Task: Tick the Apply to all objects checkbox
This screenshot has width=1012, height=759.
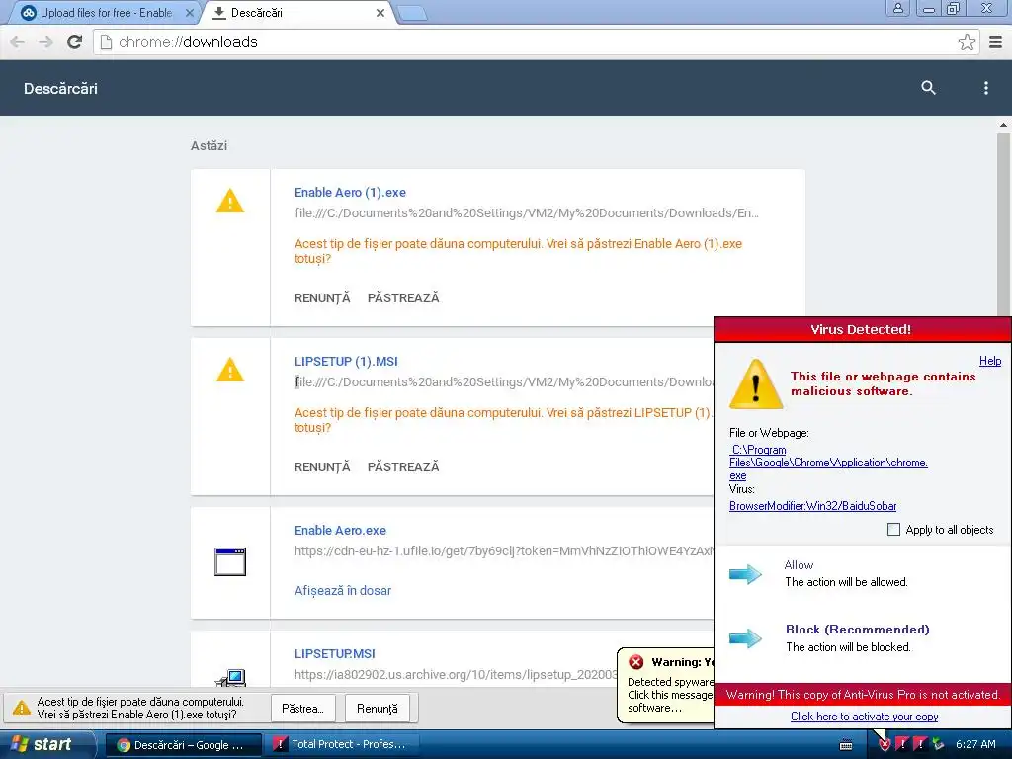Action: 893,530
